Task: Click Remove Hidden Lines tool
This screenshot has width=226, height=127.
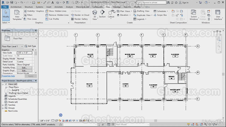Action: click(x=57, y=15)
